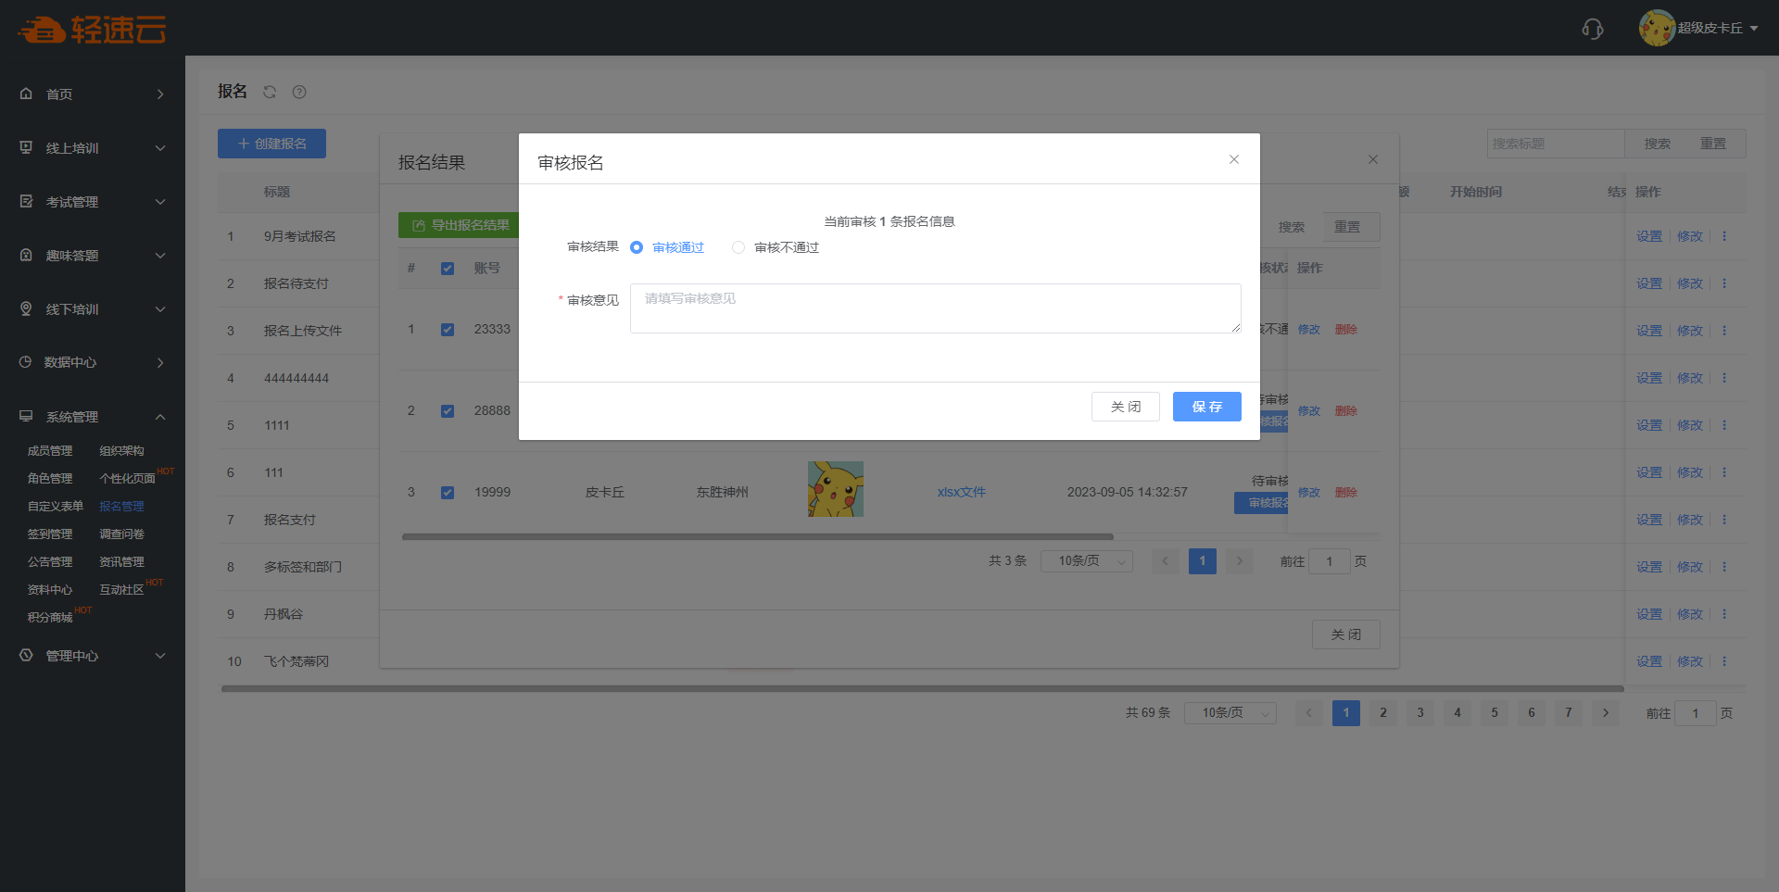Click the 数据中心 pie chart icon
Viewport: 1779px width, 892px height.
click(x=26, y=362)
